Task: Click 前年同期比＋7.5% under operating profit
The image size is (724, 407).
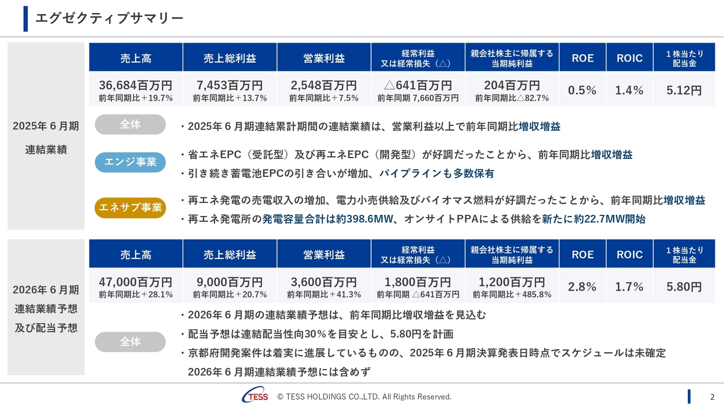Action: (324, 98)
